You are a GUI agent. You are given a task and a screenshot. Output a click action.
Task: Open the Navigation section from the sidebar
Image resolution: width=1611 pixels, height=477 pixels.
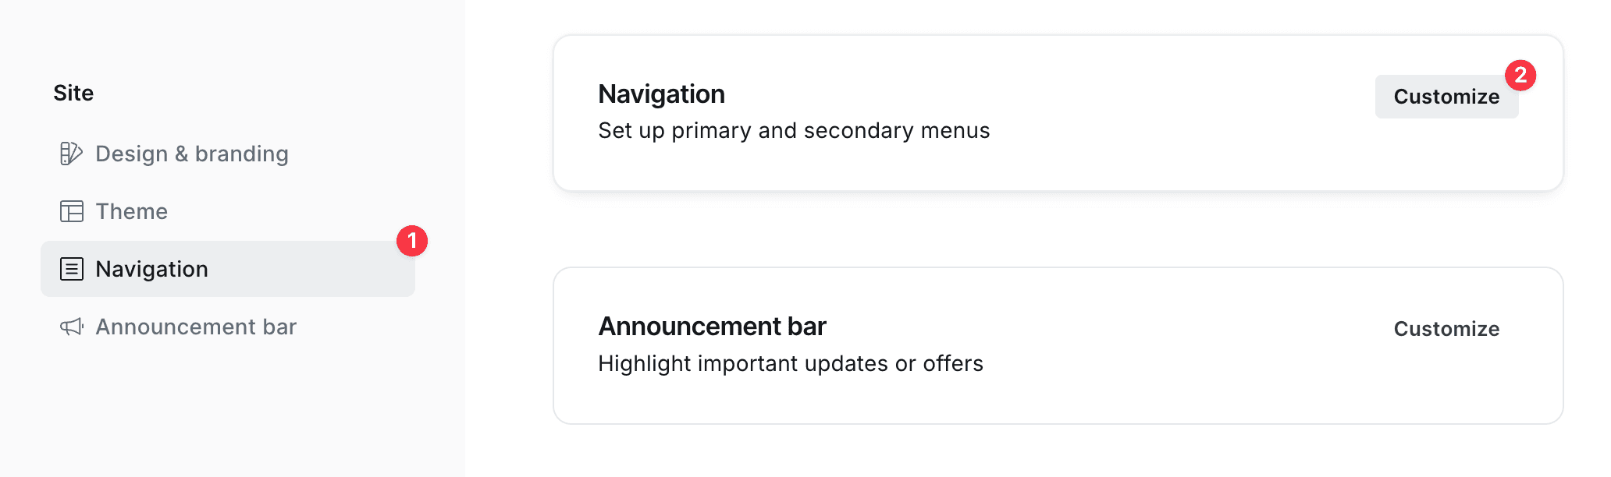tap(151, 269)
